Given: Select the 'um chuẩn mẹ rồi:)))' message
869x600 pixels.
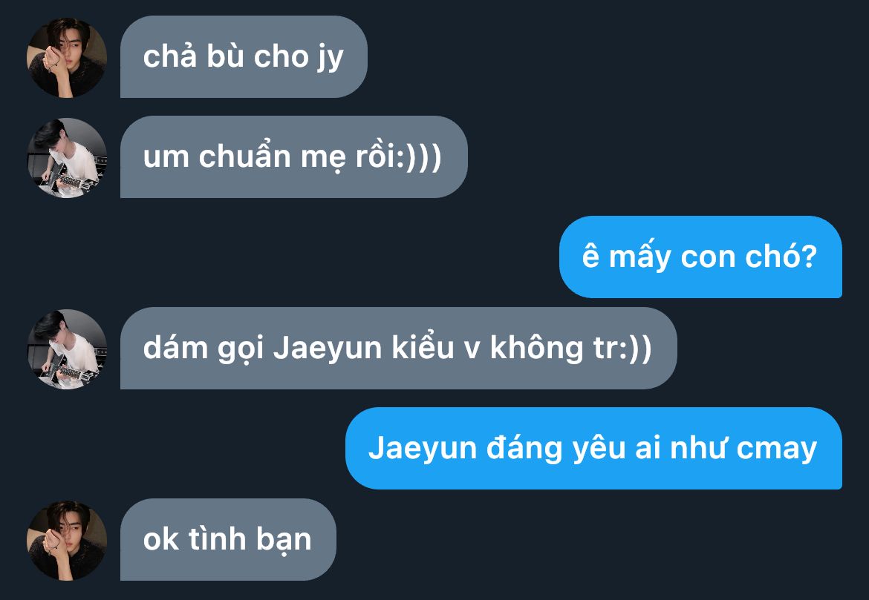Looking at the screenshot, I should (x=293, y=157).
